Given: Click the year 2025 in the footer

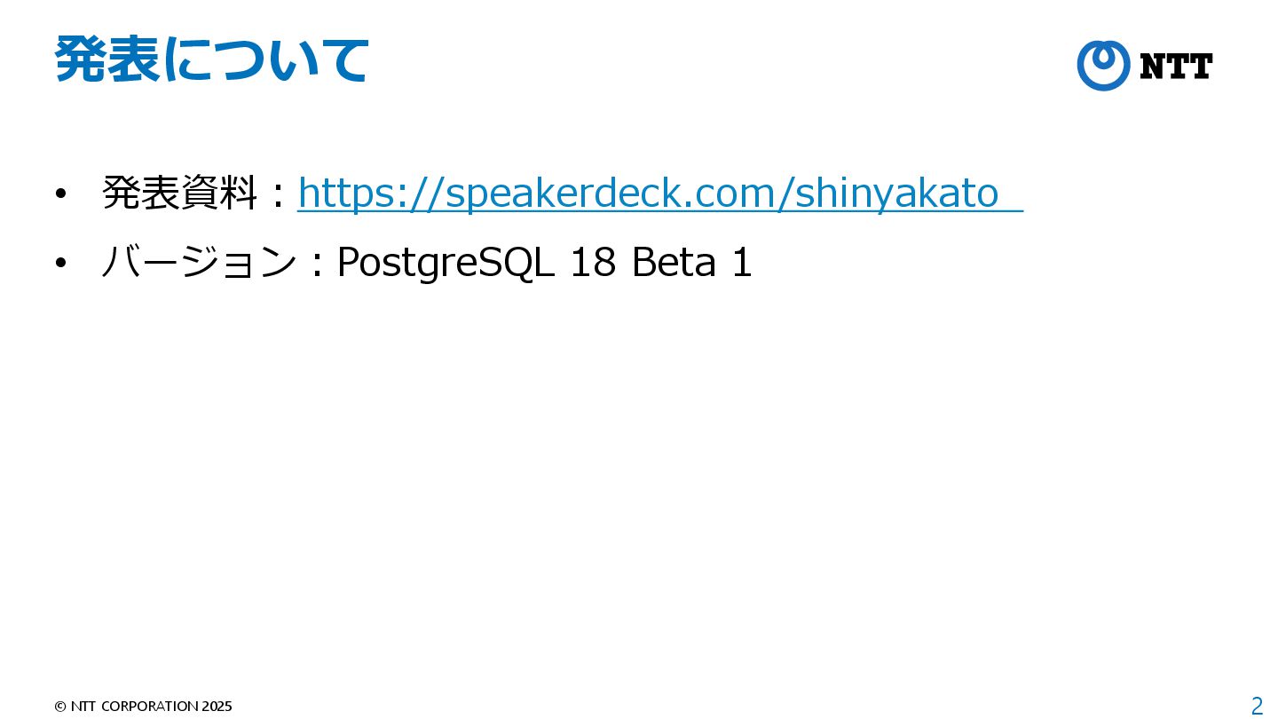Looking at the screenshot, I should pyautogui.click(x=217, y=707).
